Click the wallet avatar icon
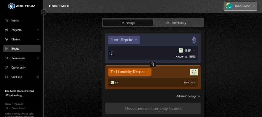This screenshot has width=262, height=117. coord(229,6)
